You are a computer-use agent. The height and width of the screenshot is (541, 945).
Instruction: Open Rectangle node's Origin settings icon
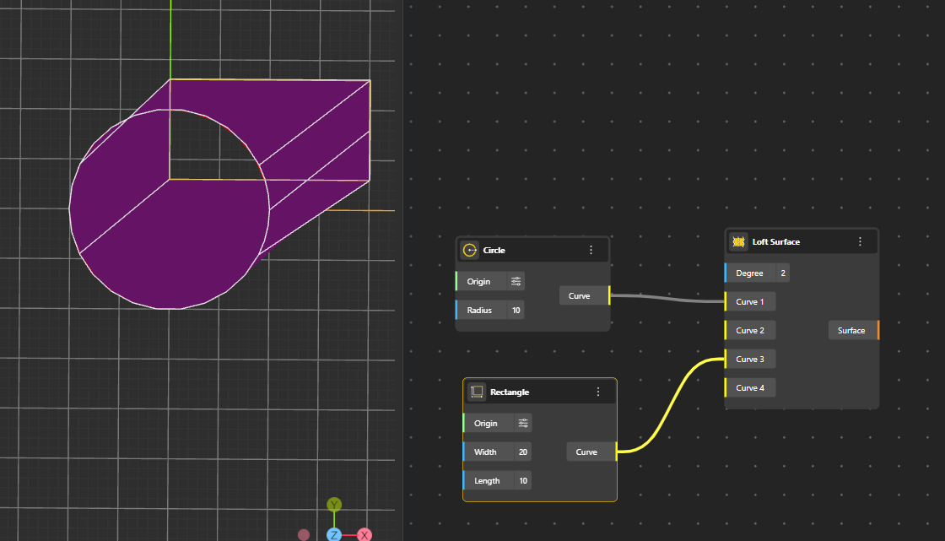pos(523,424)
